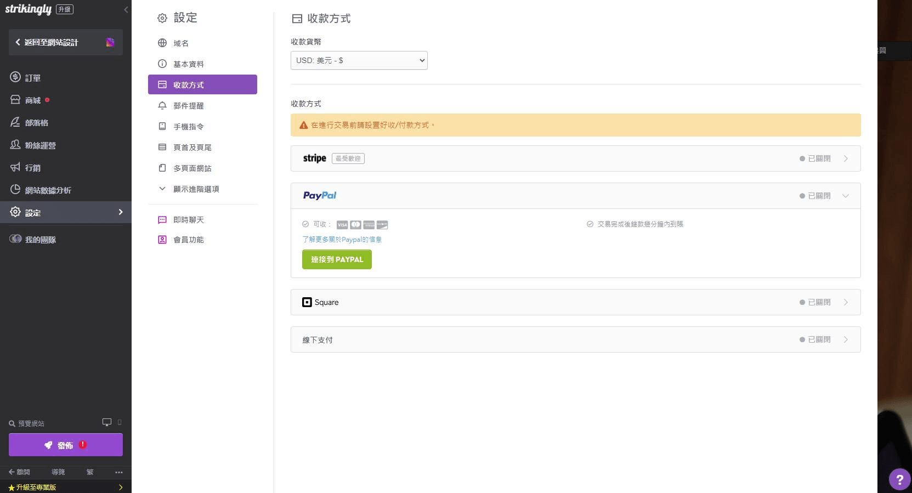
Task: Select the 收款方式 settings tab
Action: click(x=202, y=84)
